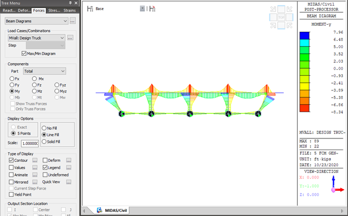Open Contour settings ellipsis button
Image resolution: width=348 pixels, height=216 pixels.
point(35,160)
